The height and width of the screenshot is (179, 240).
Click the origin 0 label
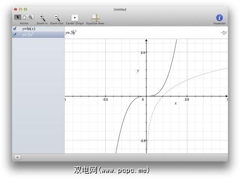(143, 99)
